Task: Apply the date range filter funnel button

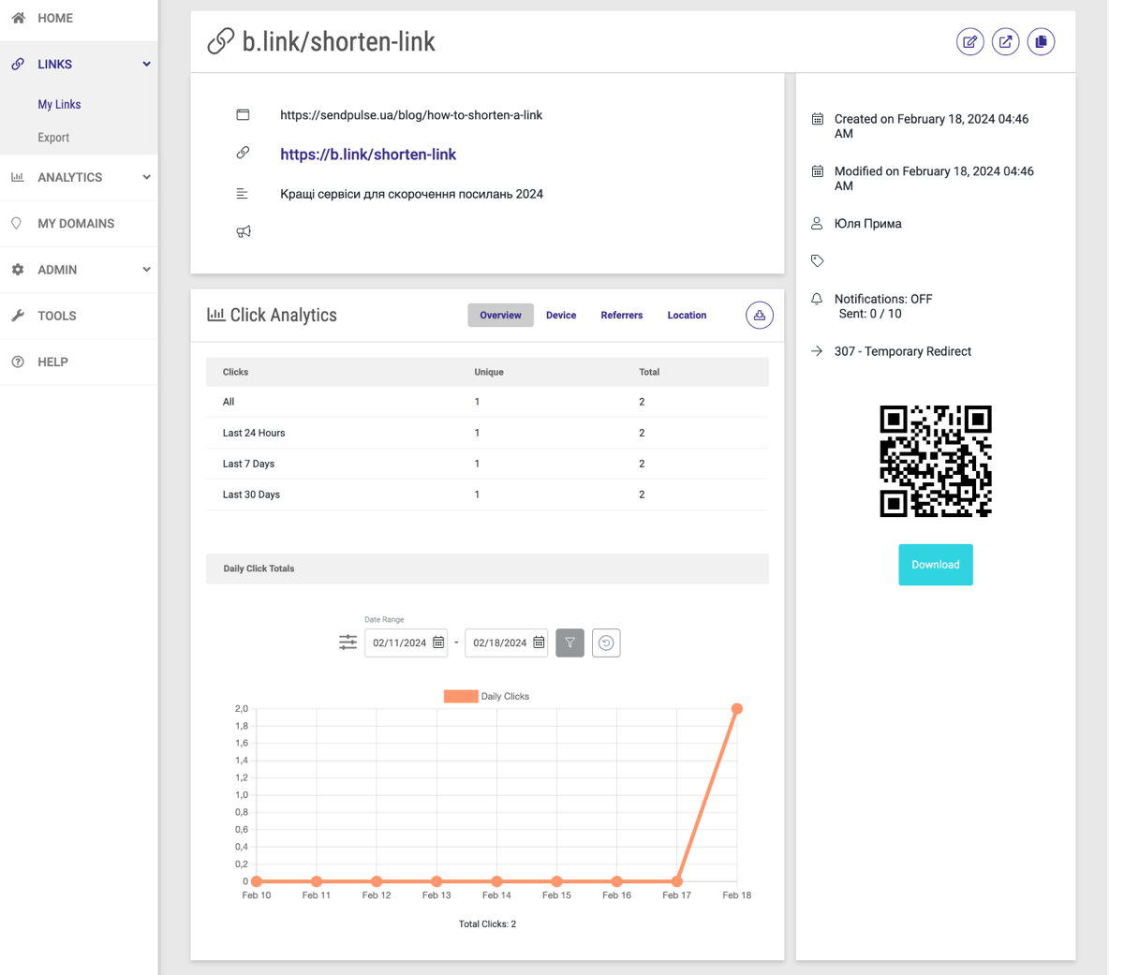Action: [569, 643]
